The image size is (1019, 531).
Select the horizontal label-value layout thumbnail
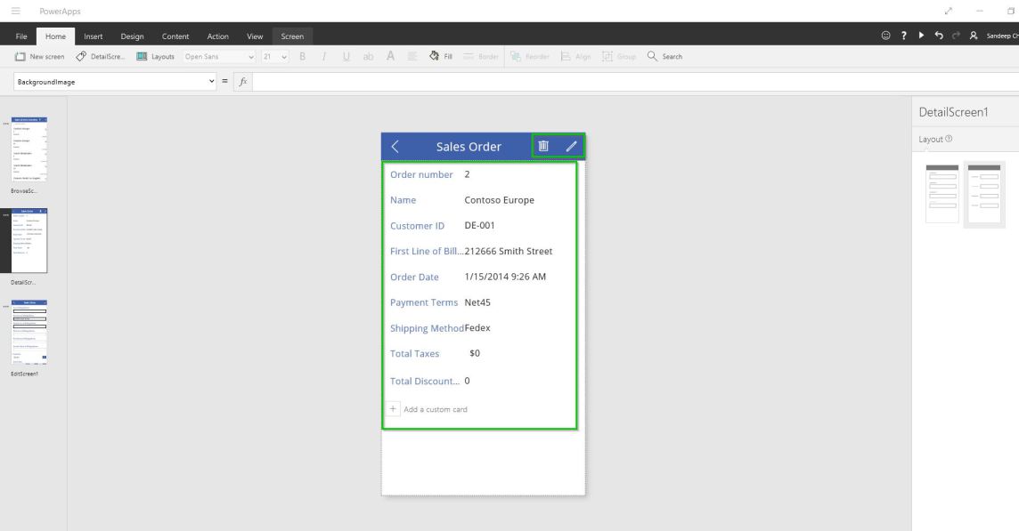(x=984, y=193)
